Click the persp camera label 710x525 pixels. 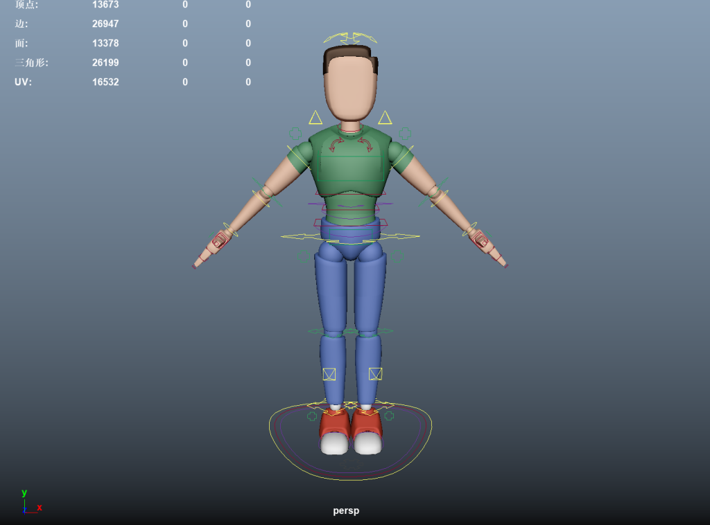pos(346,510)
